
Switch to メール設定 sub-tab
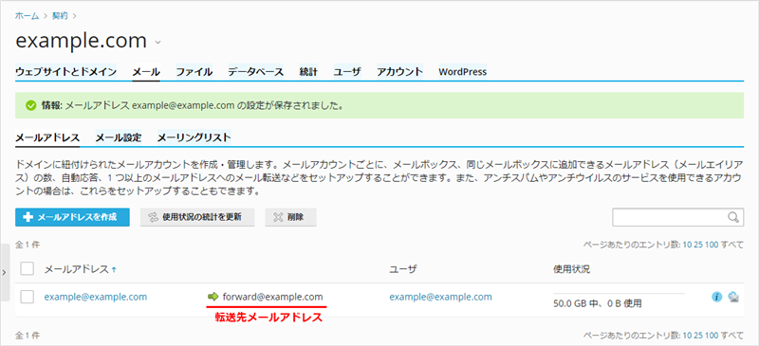119,137
